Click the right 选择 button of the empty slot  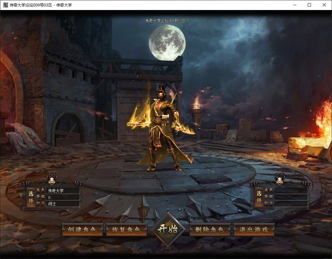pos(259,197)
